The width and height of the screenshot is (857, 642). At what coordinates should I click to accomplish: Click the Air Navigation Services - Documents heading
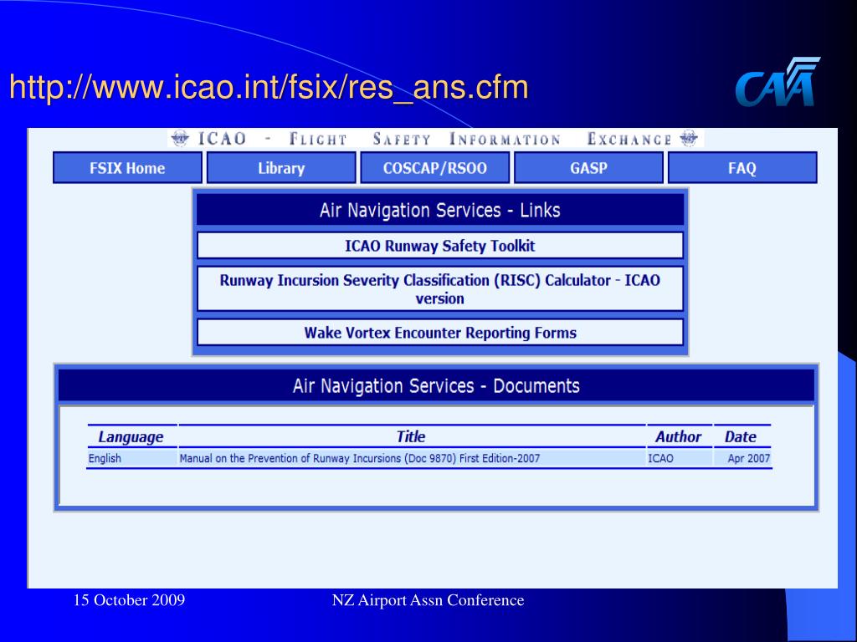436,386
